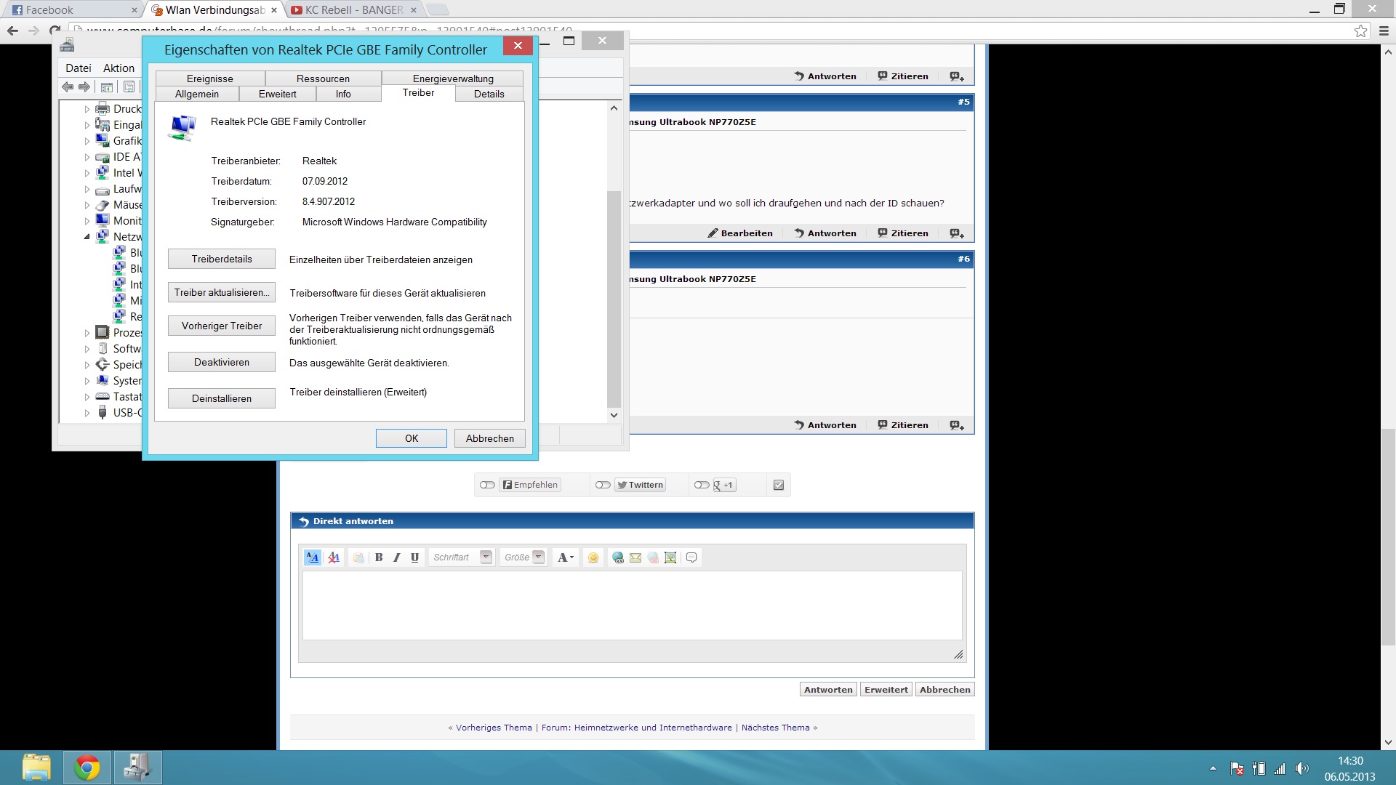The width and height of the screenshot is (1396, 785).
Task: Click the remove text formatting icon
Action: click(x=334, y=557)
